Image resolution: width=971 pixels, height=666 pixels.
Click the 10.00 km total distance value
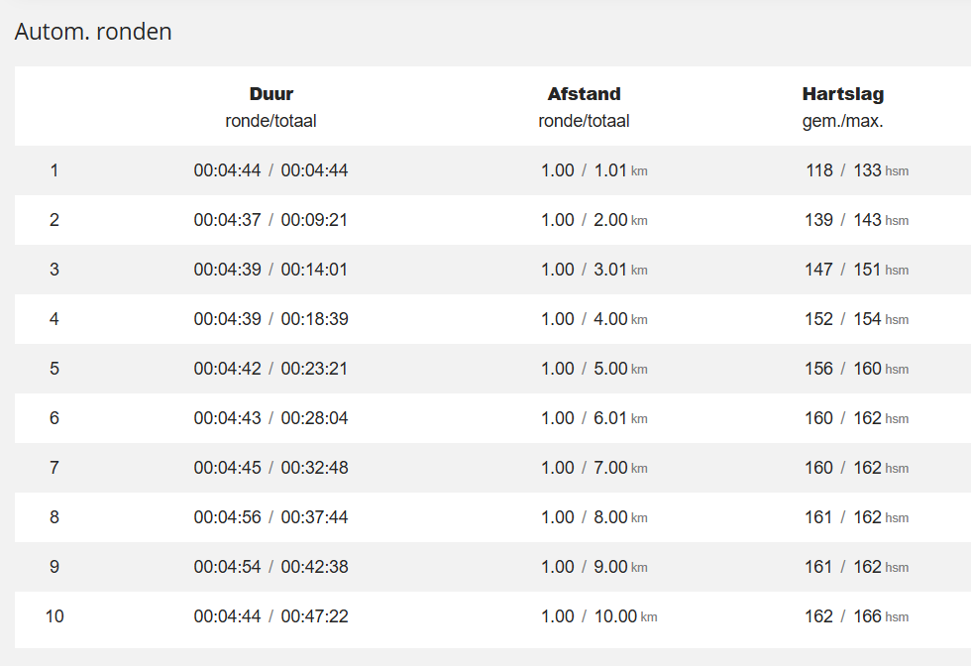615,616
